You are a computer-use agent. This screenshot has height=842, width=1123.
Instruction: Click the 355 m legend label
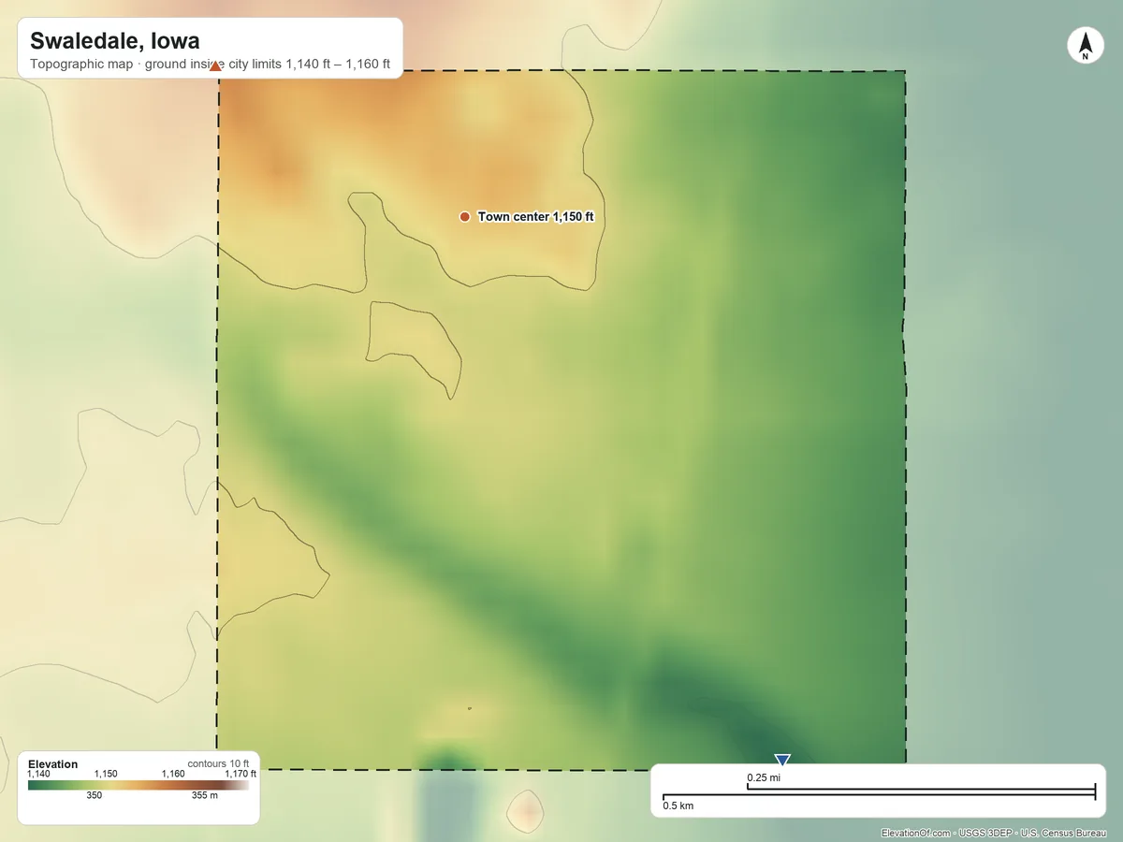pyautogui.click(x=205, y=795)
